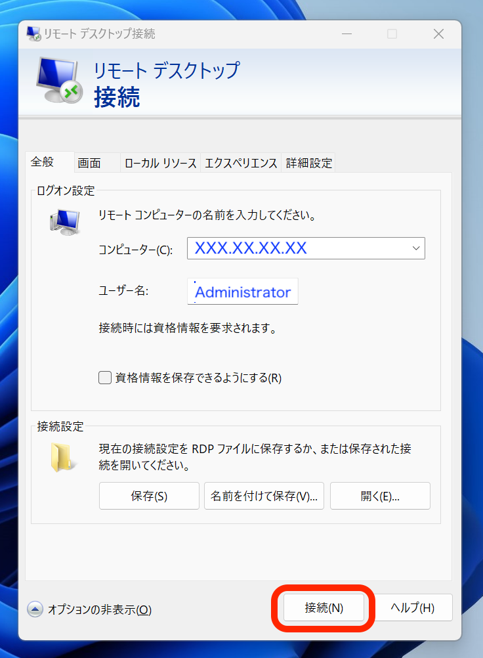This screenshot has width=483, height=658.
Task: Start connection with 接続(N) button
Action: point(324,608)
